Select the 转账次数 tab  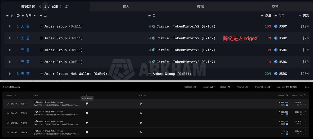pos(28,7)
